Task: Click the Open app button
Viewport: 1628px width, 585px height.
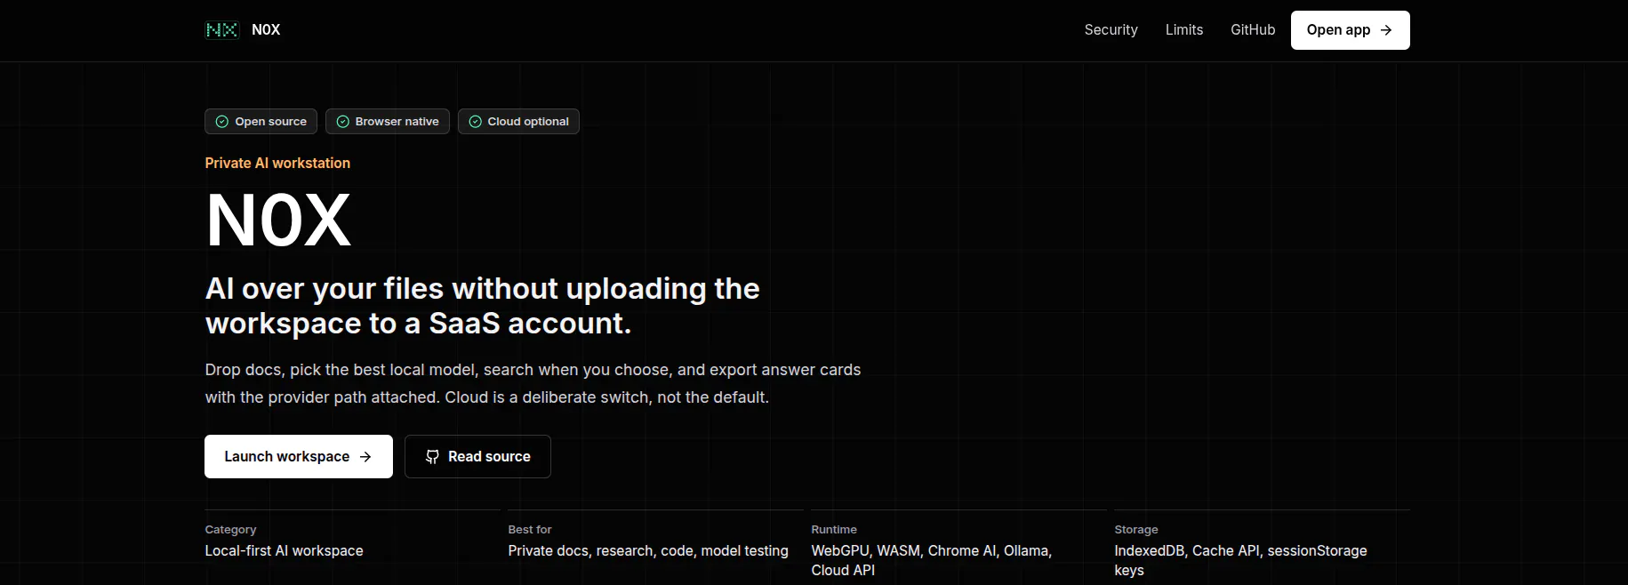Action: [1350, 30]
